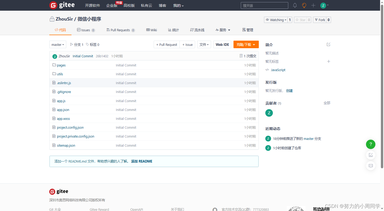This screenshot has height=211, width=384.
Task: Open 企业版 in top navigation
Action: (112, 5)
